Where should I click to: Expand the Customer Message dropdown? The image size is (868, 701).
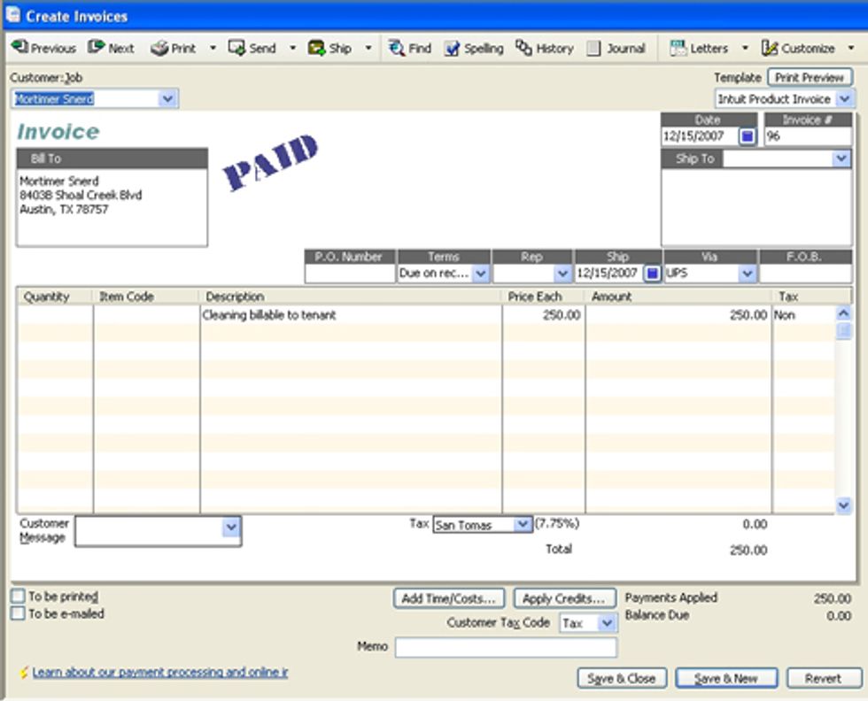coord(231,527)
